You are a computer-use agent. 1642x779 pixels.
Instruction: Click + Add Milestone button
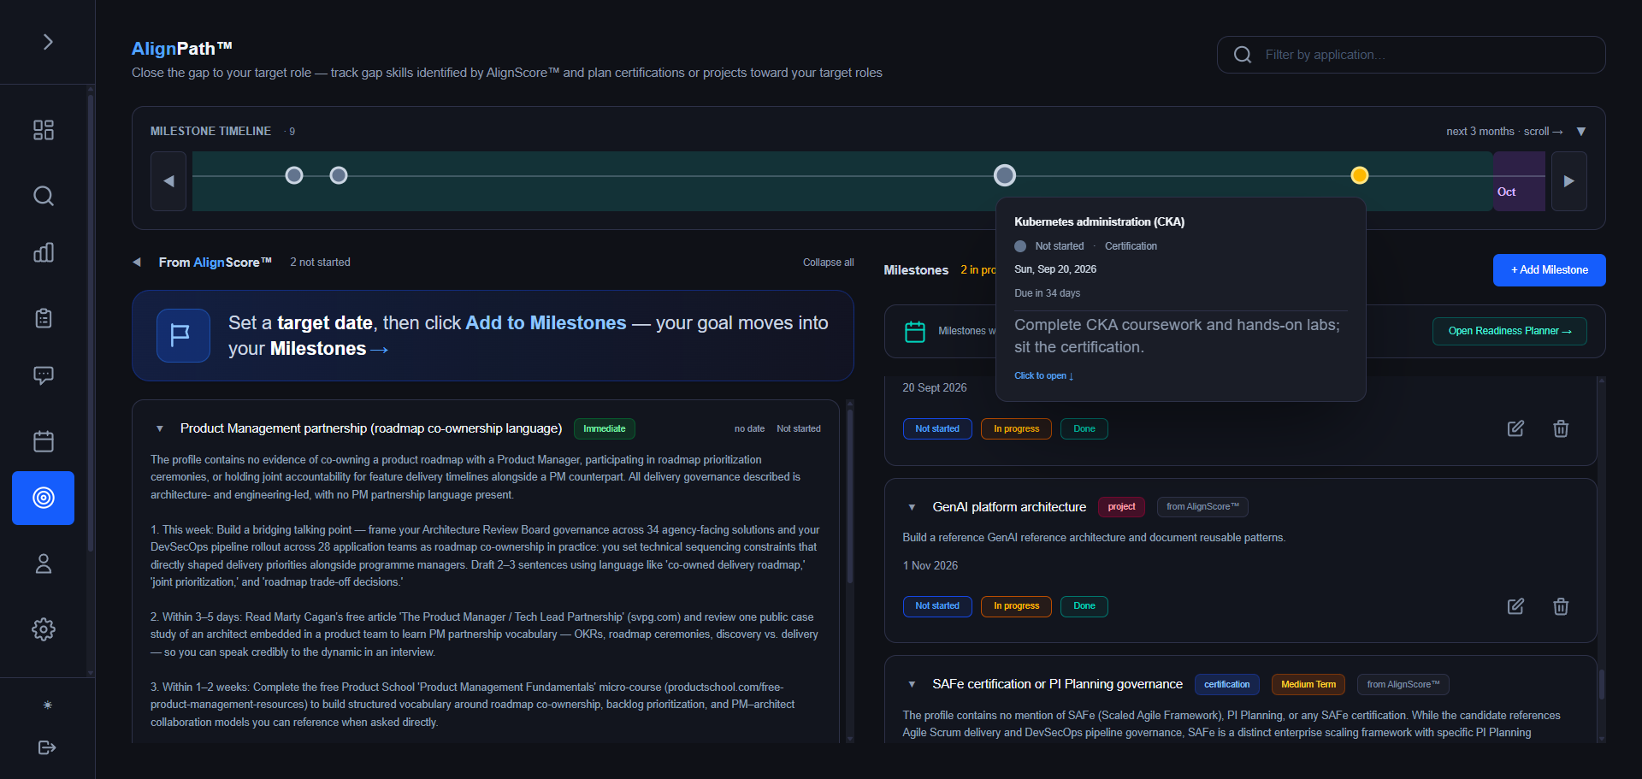coord(1549,270)
